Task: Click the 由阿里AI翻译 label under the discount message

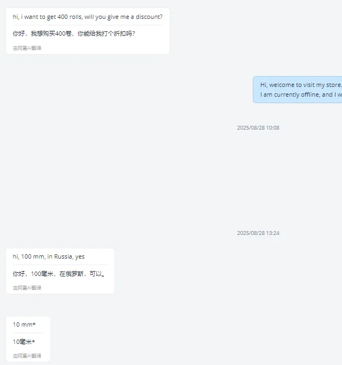Action: coord(27,48)
